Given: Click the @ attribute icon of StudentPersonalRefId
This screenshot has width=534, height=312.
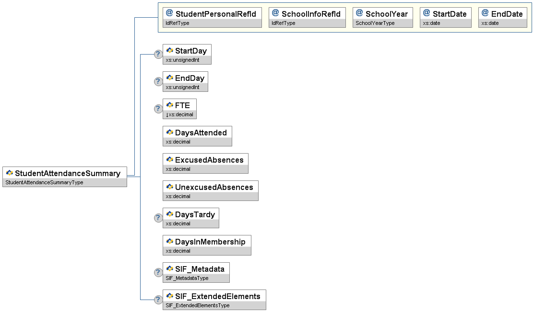Looking at the screenshot, I should 169,13.
